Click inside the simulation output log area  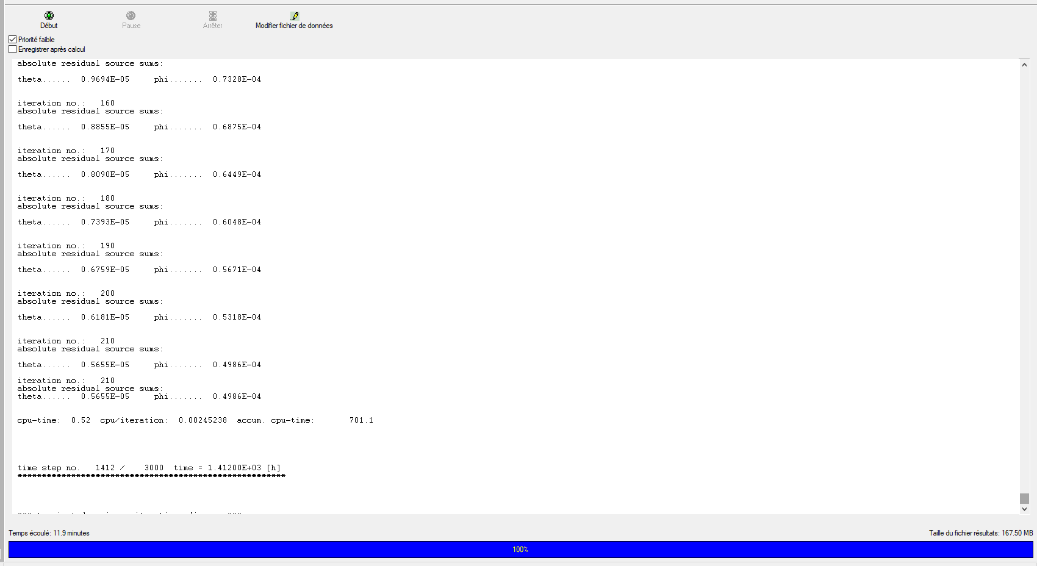pyautogui.click(x=488, y=274)
